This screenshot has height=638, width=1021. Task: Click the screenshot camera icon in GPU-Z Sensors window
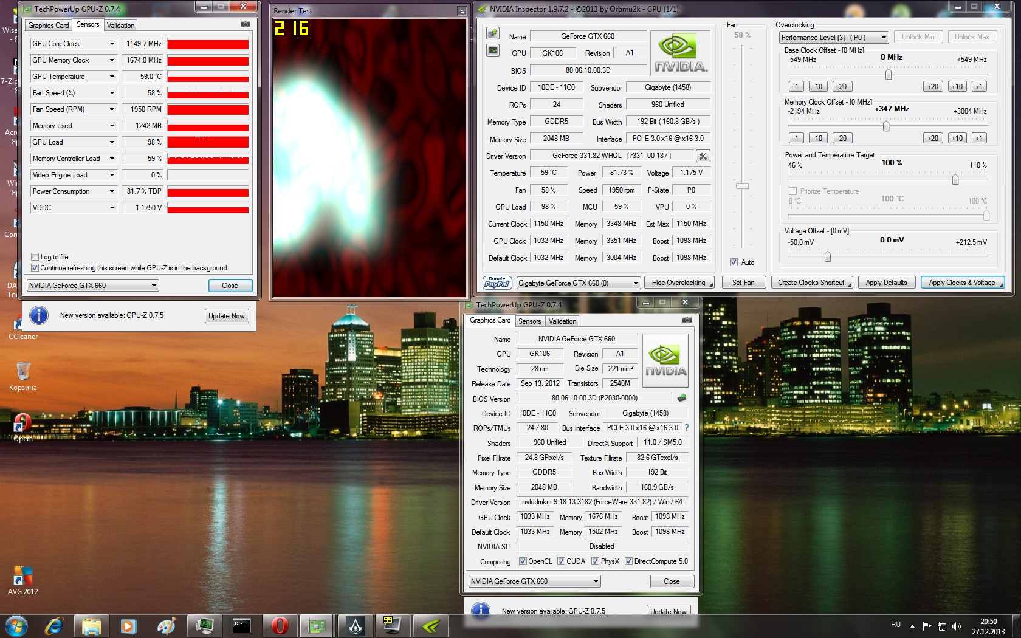(245, 24)
